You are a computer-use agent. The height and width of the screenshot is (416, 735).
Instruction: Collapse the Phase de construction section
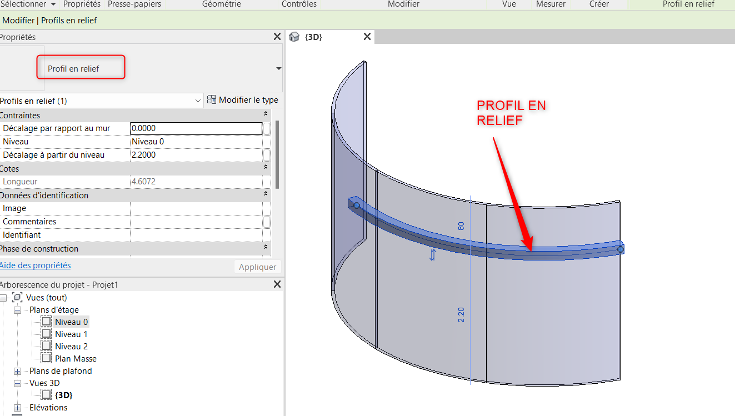coord(266,248)
